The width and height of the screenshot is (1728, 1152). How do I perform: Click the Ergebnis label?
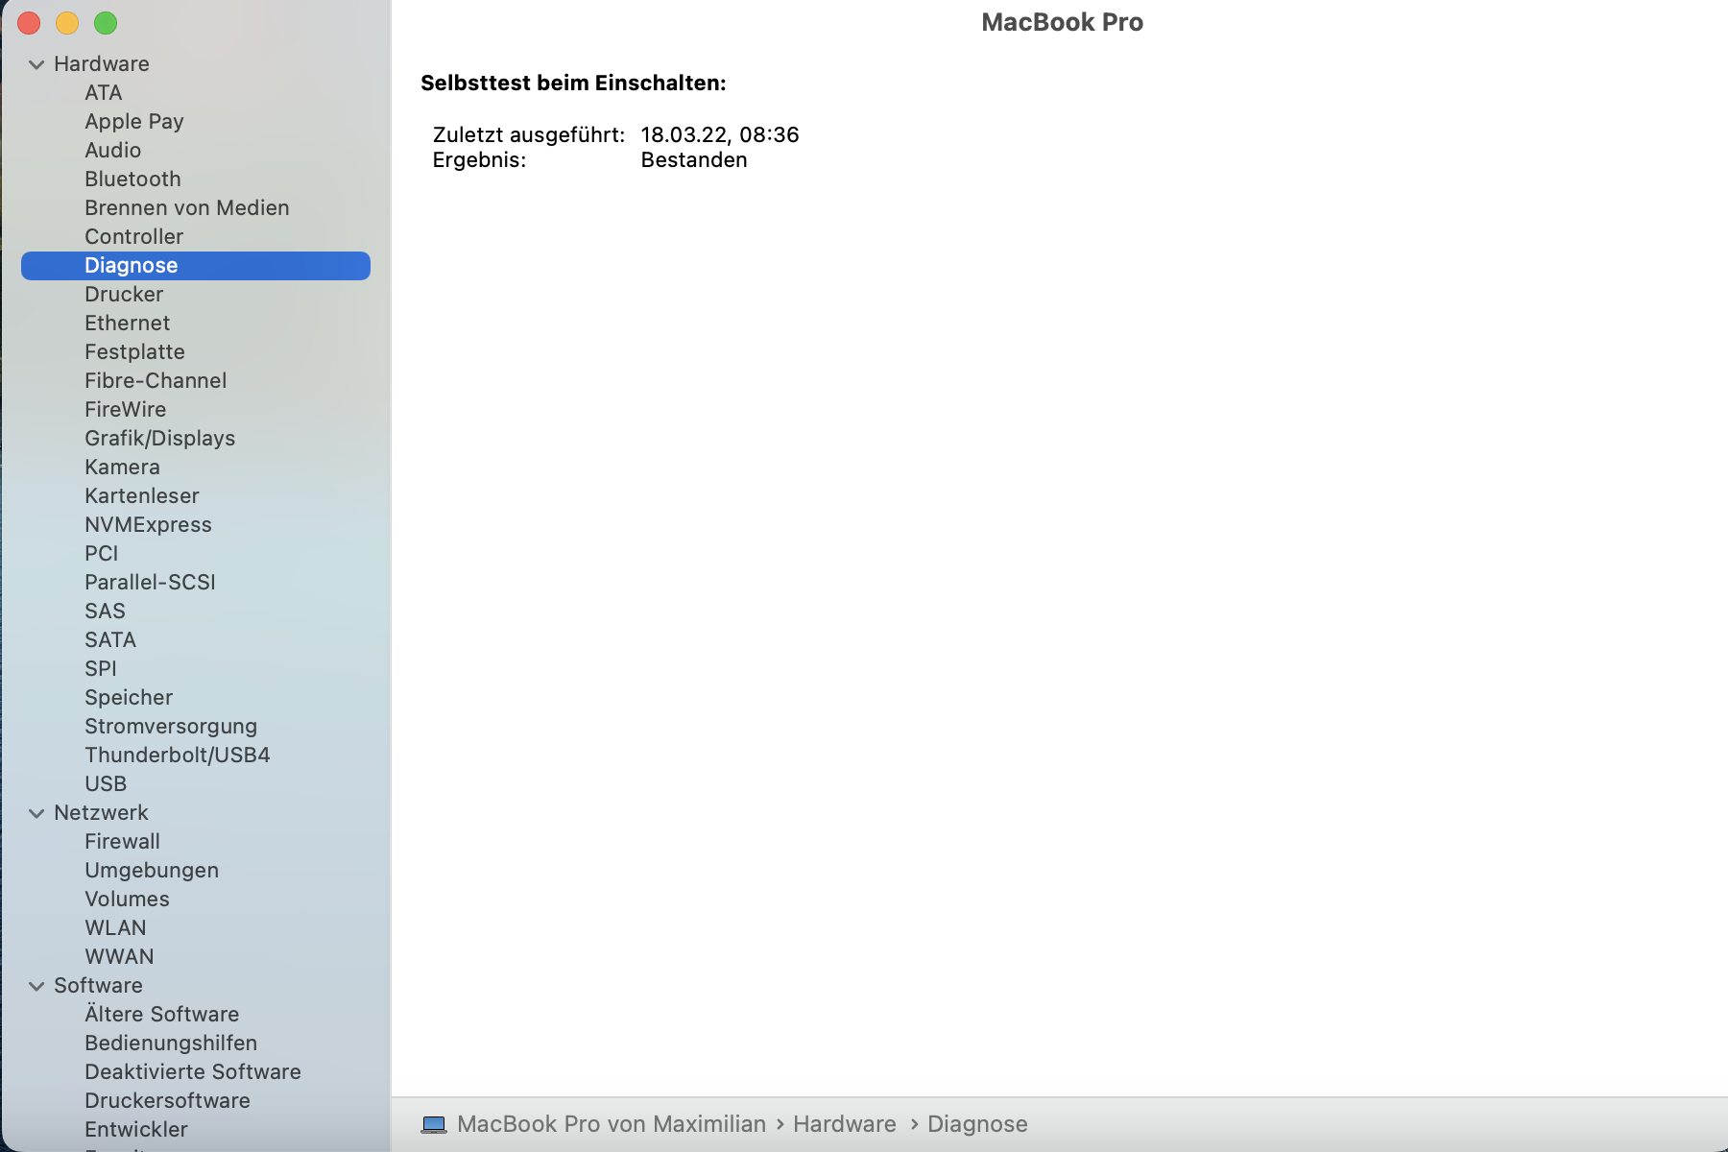pyautogui.click(x=479, y=160)
